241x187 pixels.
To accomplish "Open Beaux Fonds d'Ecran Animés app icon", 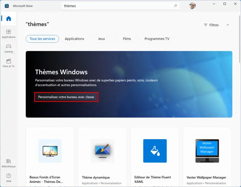I will [x=50, y=151].
